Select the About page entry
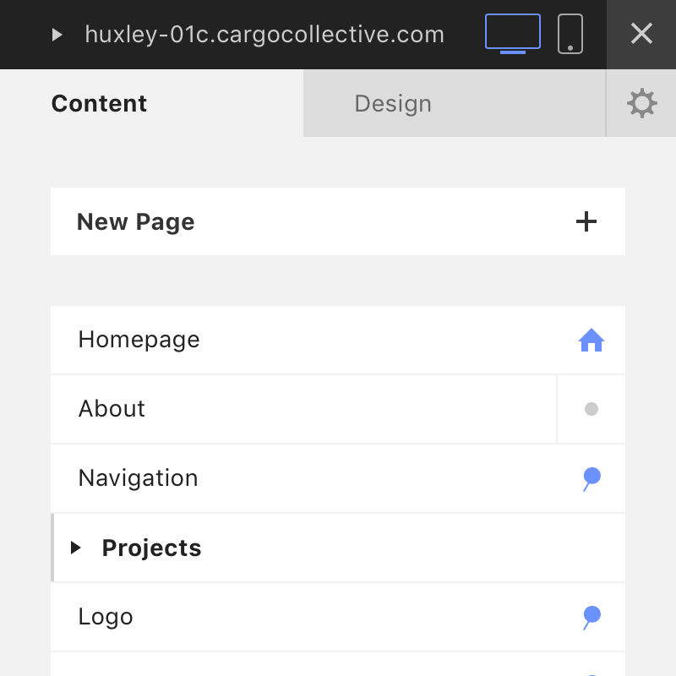Image resolution: width=676 pixels, height=676 pixels. coord(112,409)
